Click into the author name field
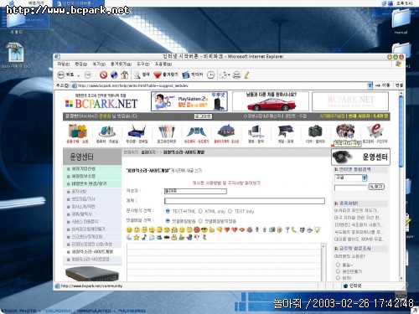The height and width of the screenshot is (314, 419). pyautogui.click(x=195, y=191)
